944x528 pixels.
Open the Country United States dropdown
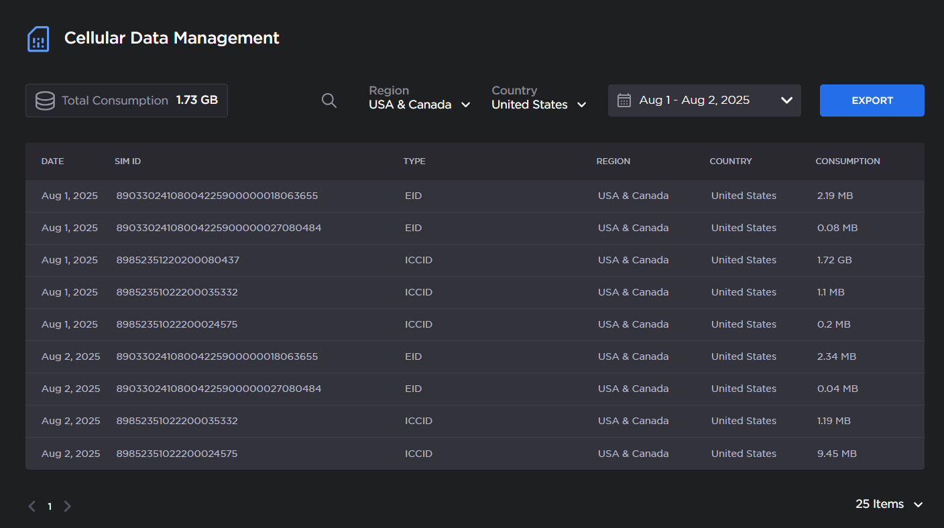(x=538, y=105)
